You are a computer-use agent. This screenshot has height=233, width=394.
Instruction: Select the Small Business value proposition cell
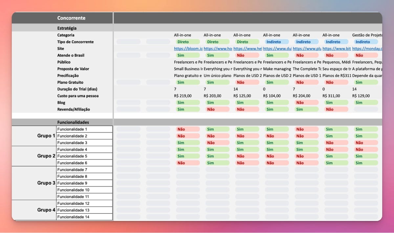point(188,69)
